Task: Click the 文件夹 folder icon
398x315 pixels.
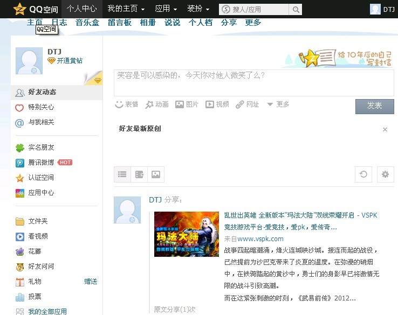Action: [x=20, y=221]
